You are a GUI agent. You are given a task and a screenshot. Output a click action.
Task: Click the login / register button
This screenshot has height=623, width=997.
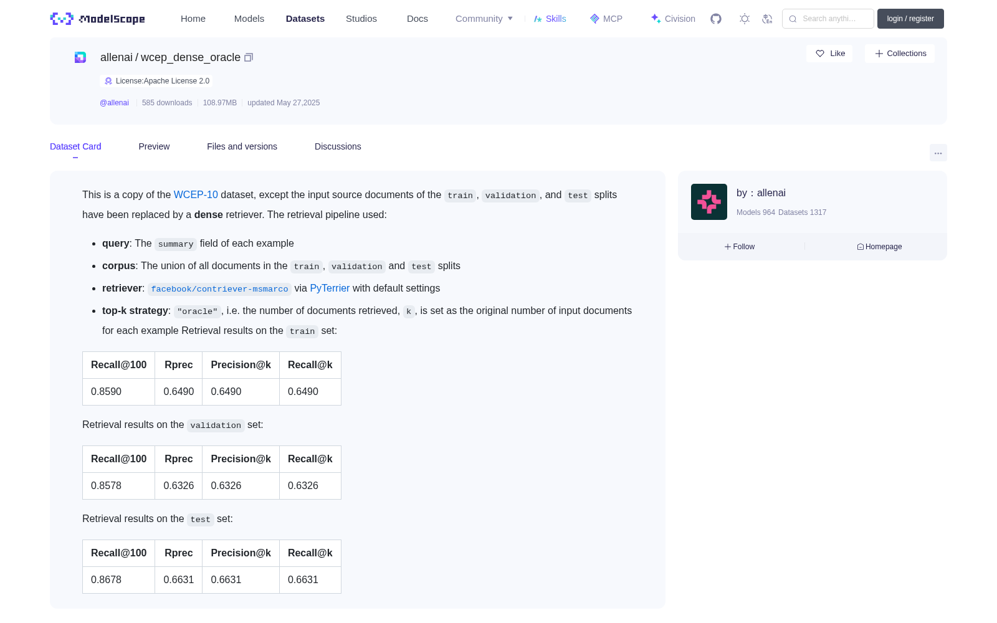coord(910,19)
